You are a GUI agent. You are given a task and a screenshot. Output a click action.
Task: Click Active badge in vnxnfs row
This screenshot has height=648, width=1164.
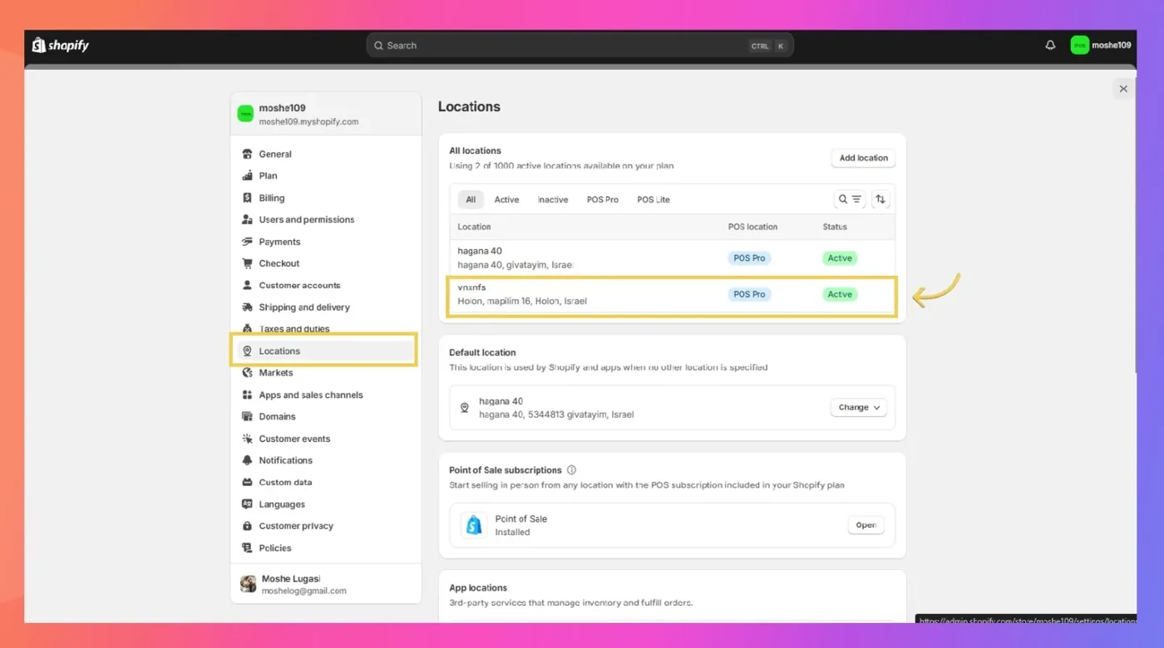click(x=840, y=294)
